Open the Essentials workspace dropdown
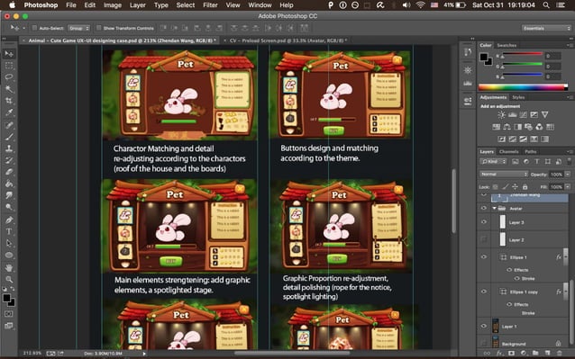 (x=546, y=28)
